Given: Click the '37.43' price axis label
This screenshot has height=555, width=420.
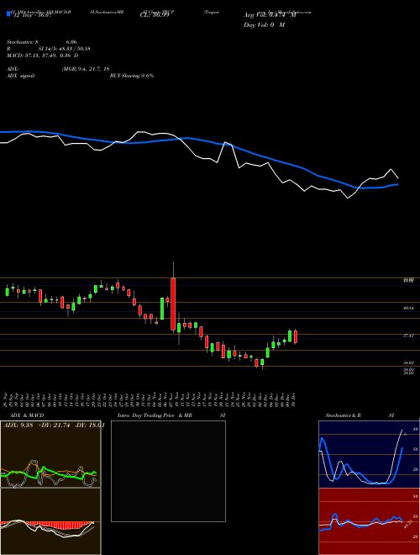Looking at the screenshot, I should (408, 336).
